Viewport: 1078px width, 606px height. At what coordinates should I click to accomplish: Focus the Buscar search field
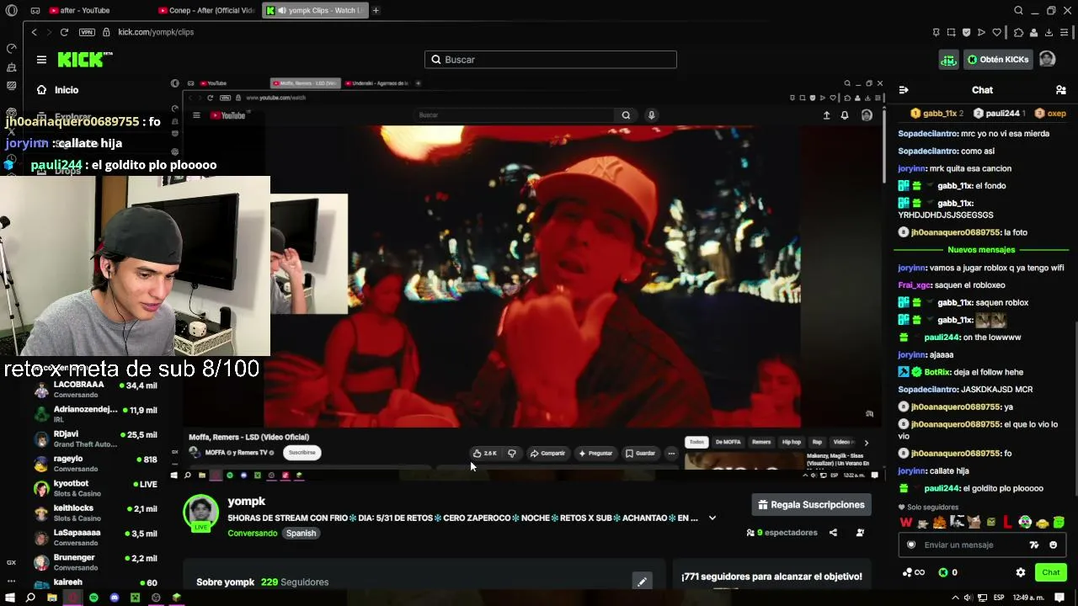pyautogui.click(x=551, y=60)
